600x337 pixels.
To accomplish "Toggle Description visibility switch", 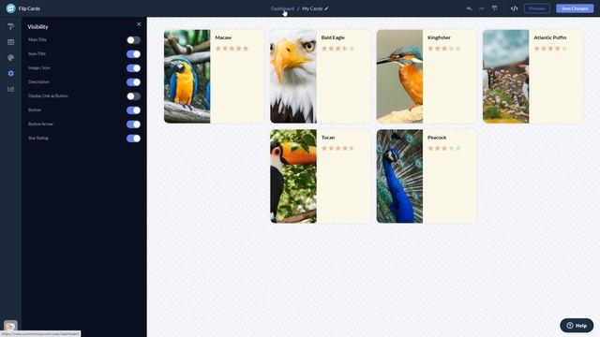I will (x=133, y=82).
